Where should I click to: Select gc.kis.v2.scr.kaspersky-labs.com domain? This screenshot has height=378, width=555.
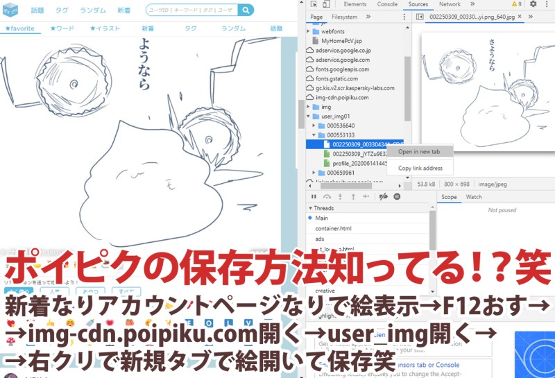[x=350, y=88]
